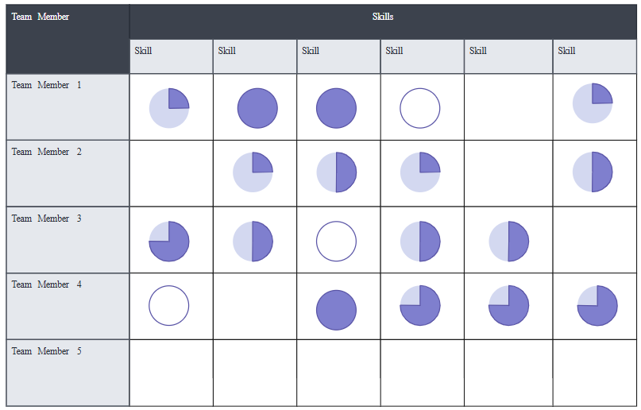The image size is (641, 410).
Task: Click Team Member 4's three-quarter pie in last Skill column
Action: [597, 306]
